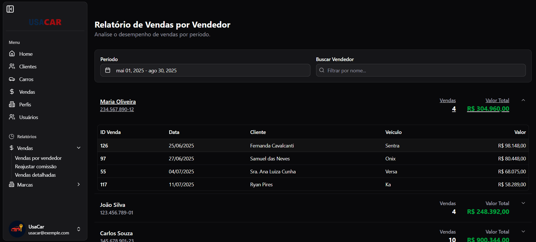Collapse Maria Oliveira's sales details
The width and height of the screenshot is (536, 242).
[523, 100]
